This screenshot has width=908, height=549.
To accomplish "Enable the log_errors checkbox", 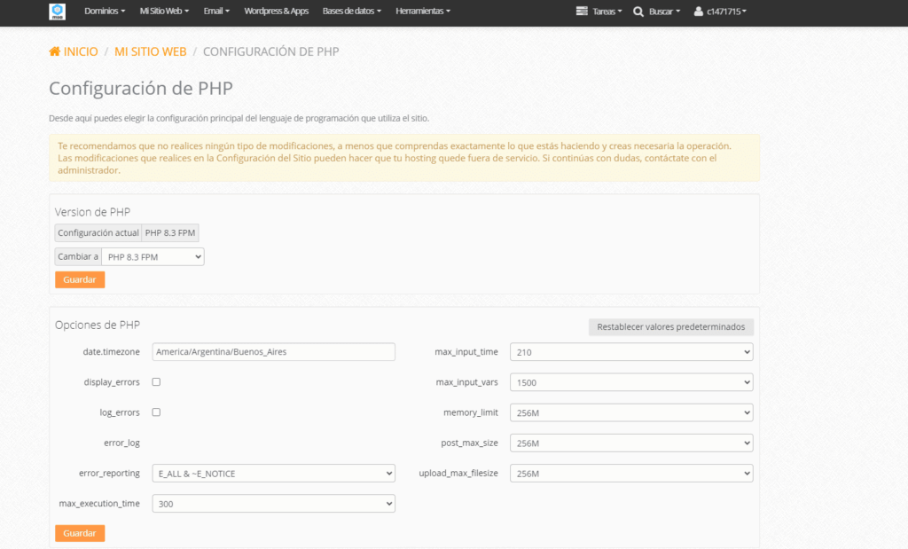I will (x=154, y=412).
